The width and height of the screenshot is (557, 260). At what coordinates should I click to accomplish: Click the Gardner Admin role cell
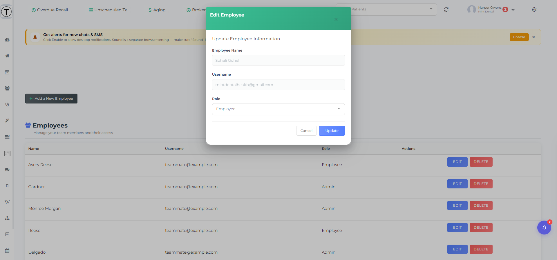pos(328,187)
